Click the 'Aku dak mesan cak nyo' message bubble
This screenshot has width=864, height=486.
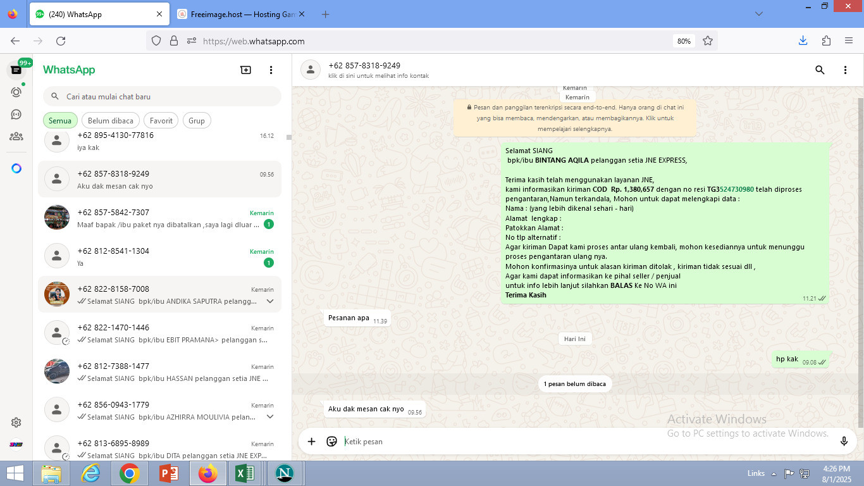point(374,409)
